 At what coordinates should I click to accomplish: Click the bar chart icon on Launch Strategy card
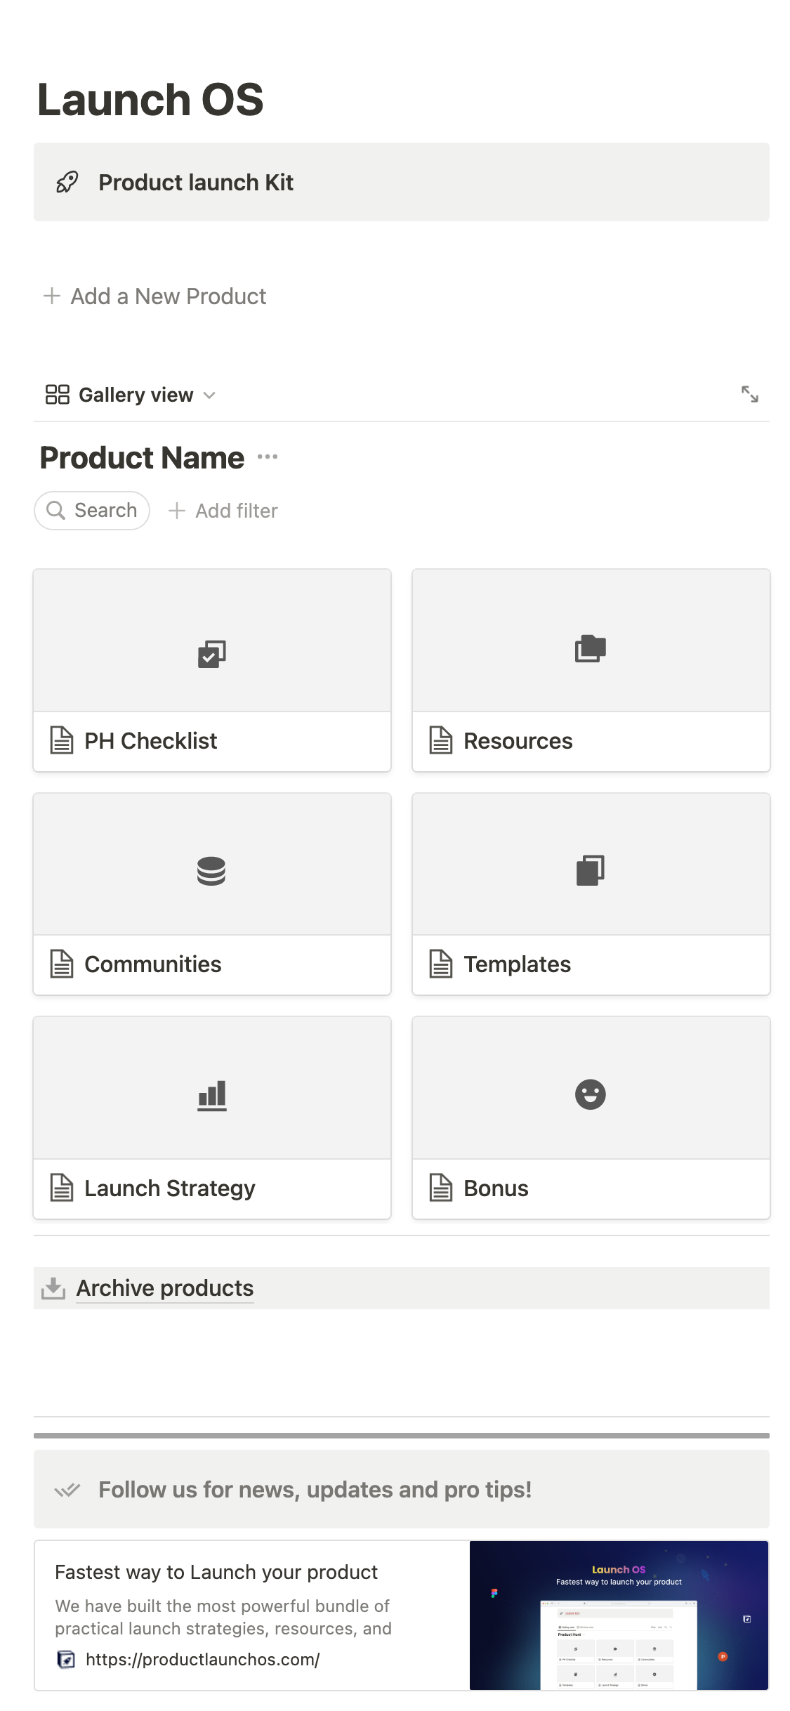211,1095
